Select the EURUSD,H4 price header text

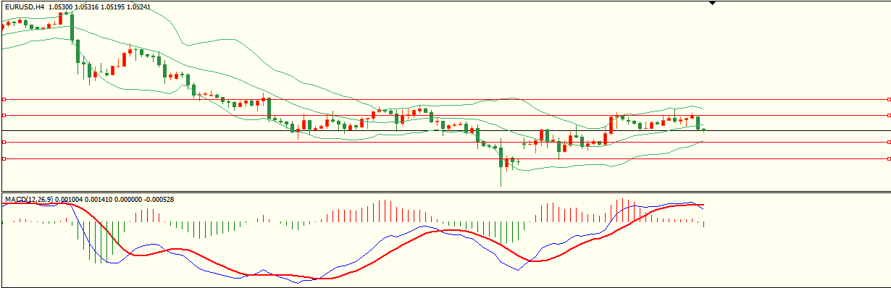(x=78, y=7)
